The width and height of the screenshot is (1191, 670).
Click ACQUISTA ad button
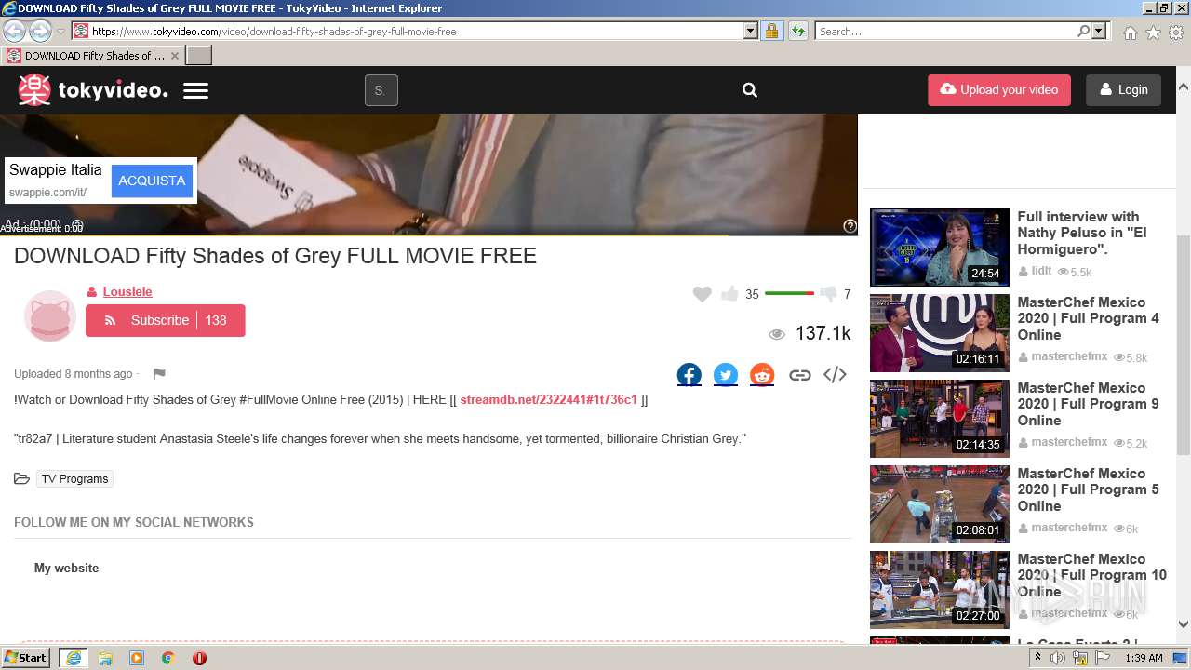(x=152, y=181)
